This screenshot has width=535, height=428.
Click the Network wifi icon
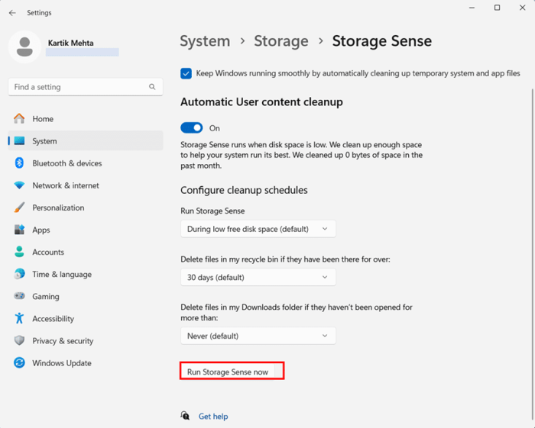click(x=19, y=185)
